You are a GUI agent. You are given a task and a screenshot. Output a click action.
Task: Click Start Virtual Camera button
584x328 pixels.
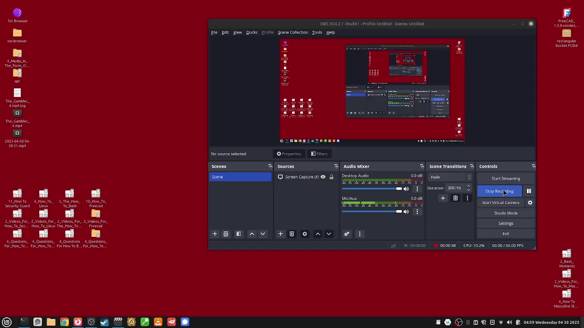501,203
